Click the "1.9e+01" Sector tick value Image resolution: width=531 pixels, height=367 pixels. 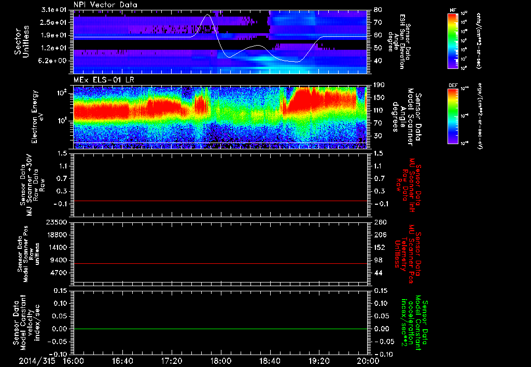click(53, 35)
